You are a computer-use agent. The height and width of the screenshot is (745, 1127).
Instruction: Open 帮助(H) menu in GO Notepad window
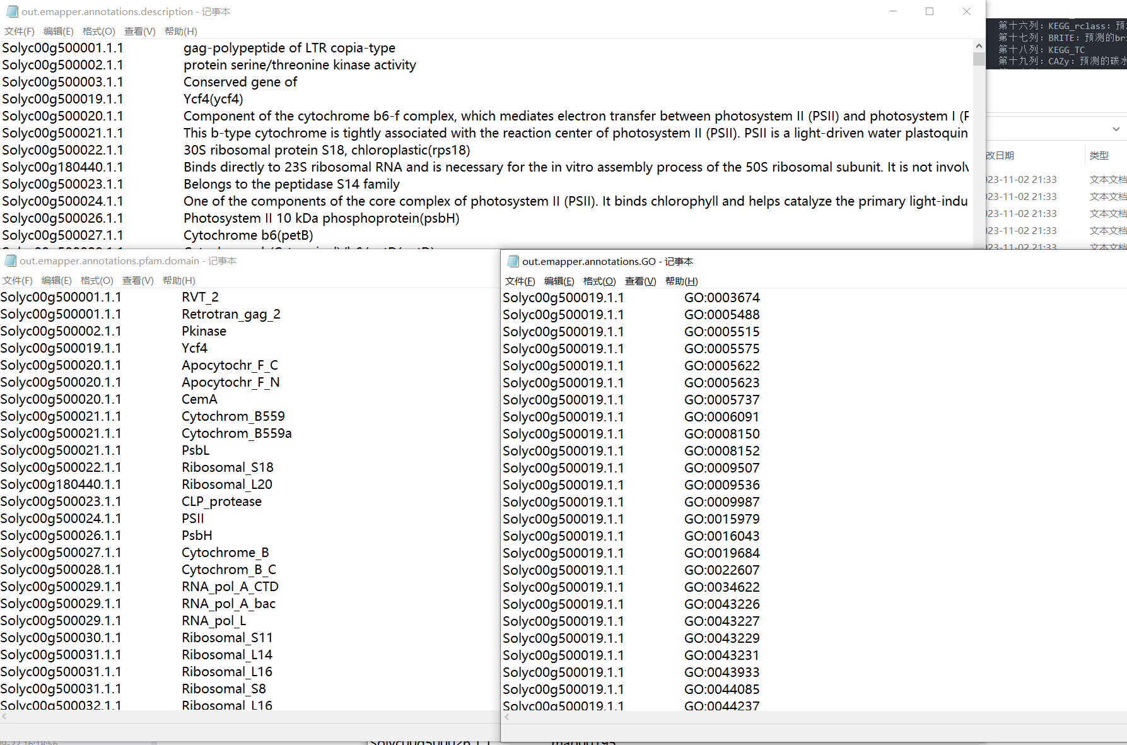(x=681, y=281)
